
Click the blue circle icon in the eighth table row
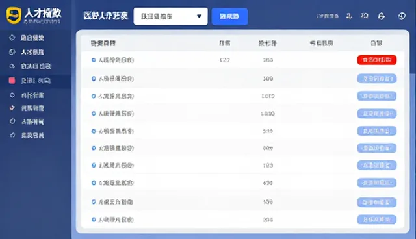point(94,183)
